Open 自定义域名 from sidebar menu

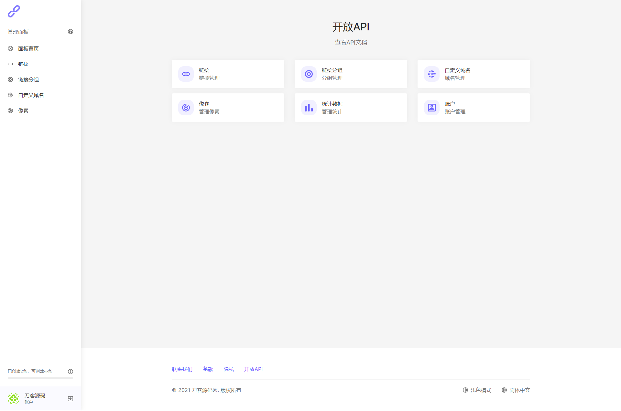coord(31,95)
